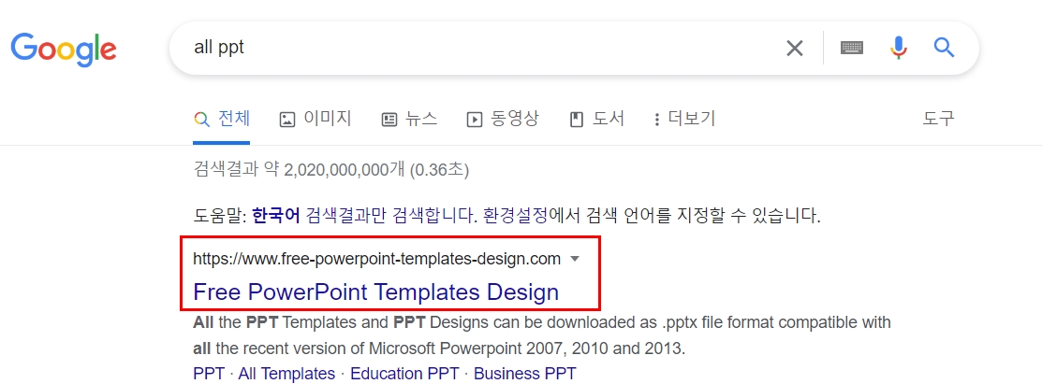
Task: Switch to the 이미지 tab
Action: tap(315, 120)
